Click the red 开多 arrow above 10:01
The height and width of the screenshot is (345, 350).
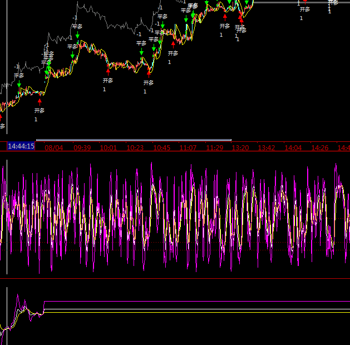pos(108,71)
